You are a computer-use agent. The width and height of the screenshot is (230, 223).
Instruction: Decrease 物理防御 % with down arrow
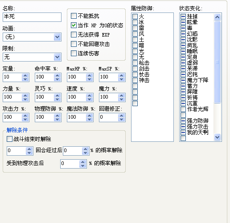coord(57,120)
